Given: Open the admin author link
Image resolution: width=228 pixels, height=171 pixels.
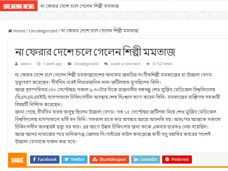Looking at the screenshot, I should click(26, 64).
